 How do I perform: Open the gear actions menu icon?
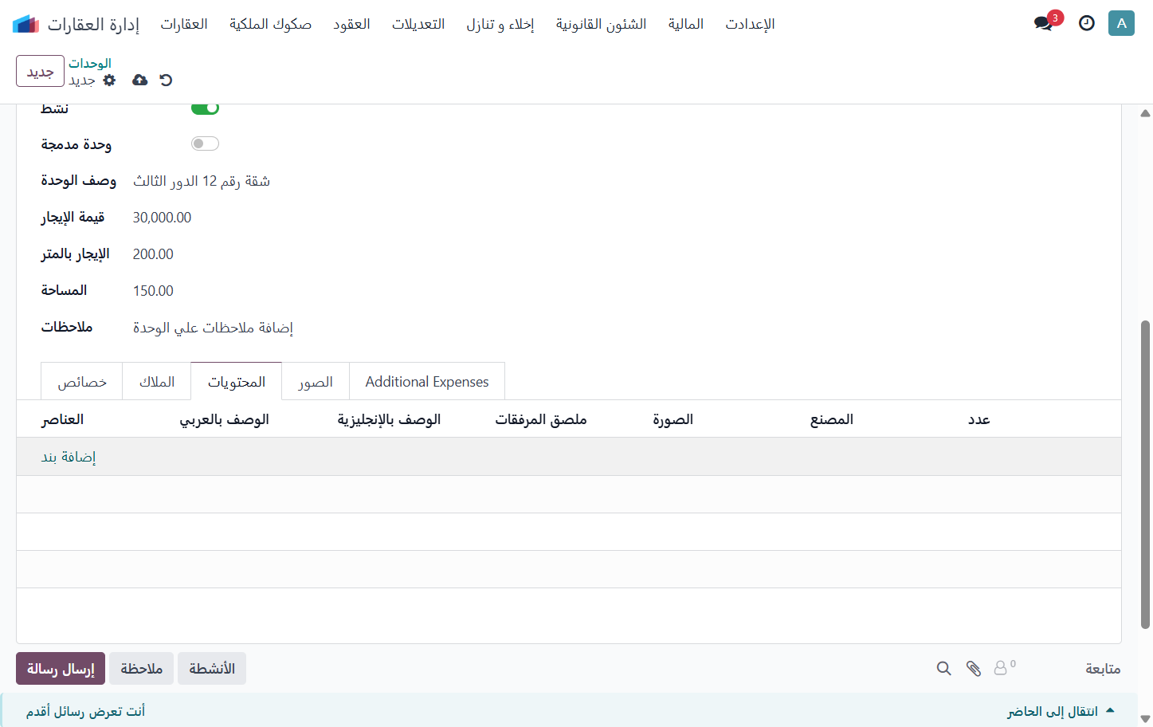click(110, 80)
